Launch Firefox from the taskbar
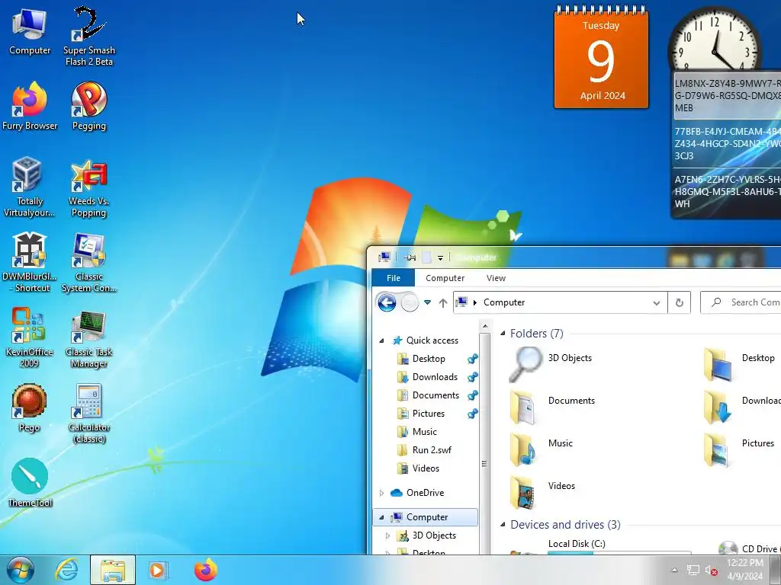 tap(205, 570)
